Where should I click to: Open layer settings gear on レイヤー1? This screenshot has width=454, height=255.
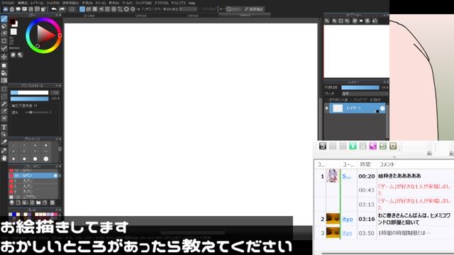382,108
